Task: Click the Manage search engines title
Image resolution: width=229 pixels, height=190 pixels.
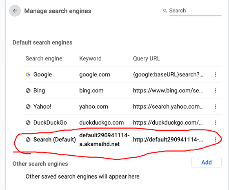Action: pyautogui.click(x=58, y=11)
